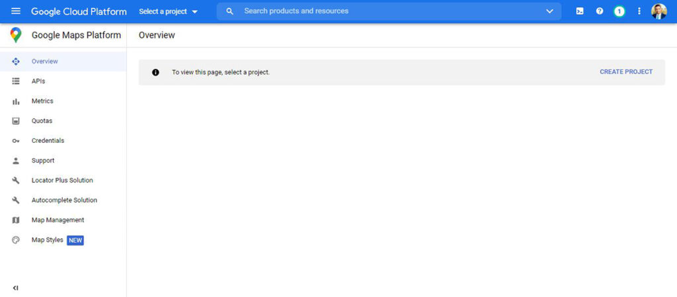
Task: Open the help question mark icon
Action: click(600, 11)
